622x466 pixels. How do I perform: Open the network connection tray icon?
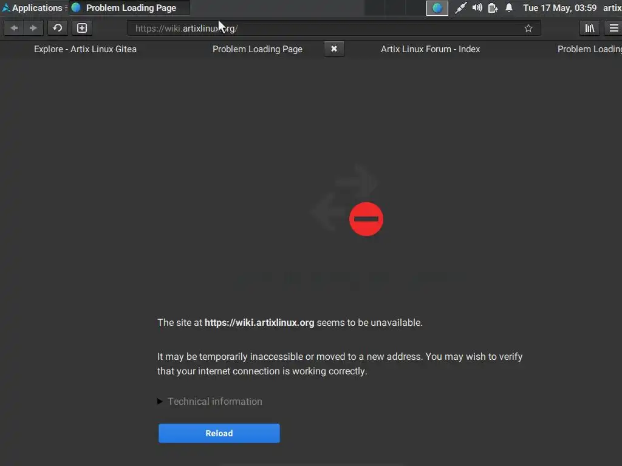click(x=460, y=8)
